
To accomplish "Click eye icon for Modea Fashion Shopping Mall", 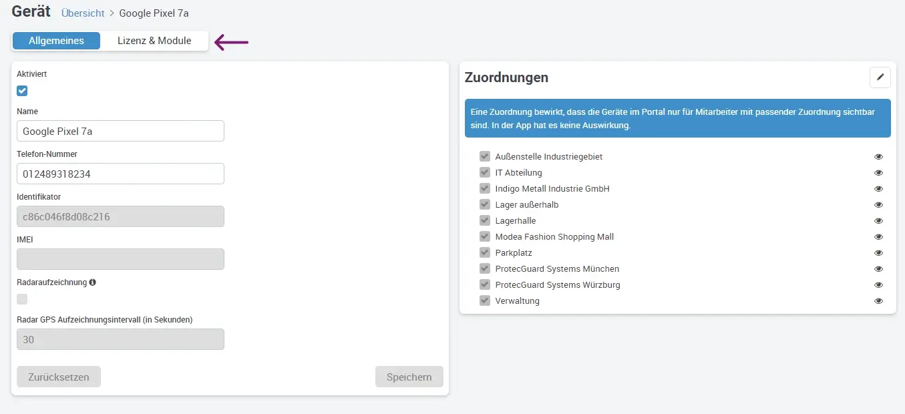I will (x=878, y=237).
